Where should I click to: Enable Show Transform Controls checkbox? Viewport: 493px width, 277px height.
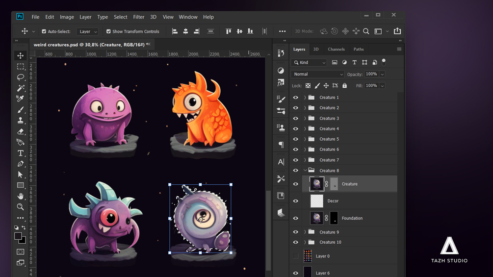tap(108, 31)
